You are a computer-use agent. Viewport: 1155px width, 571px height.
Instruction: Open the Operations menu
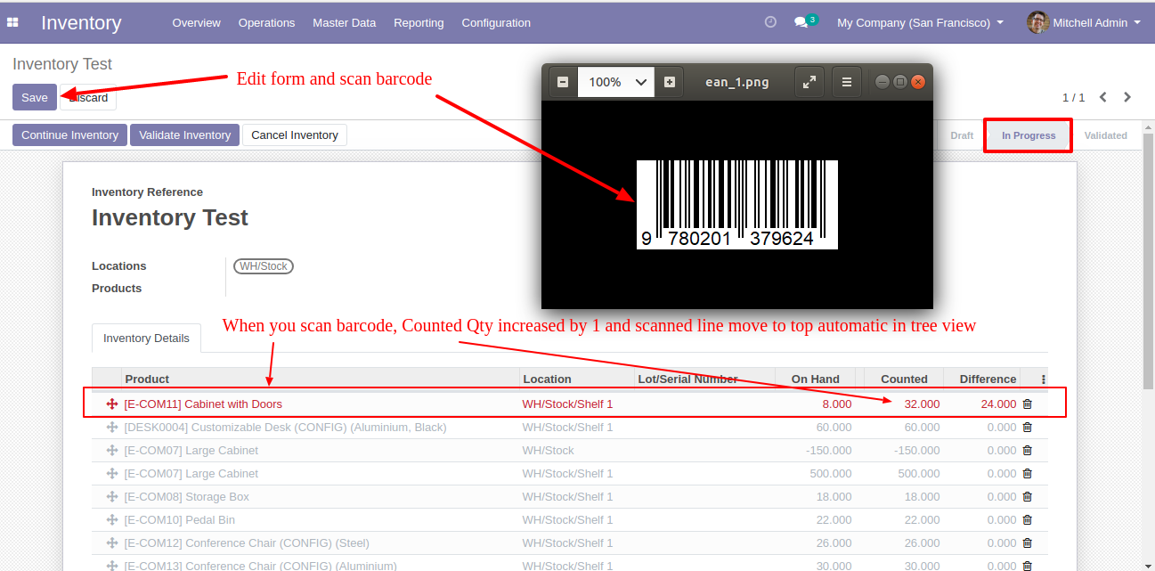(266, 23)
